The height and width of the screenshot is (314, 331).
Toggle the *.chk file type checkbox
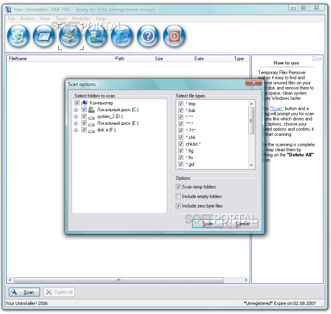point(181,137)
